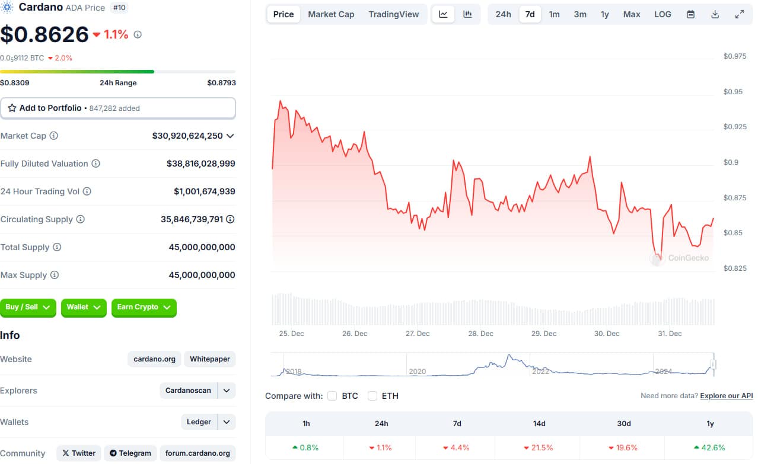This screenshot has height=464, width=758.
Task: Click info icon next to 35,846,739,791
Action: click(x=230, y=219)
